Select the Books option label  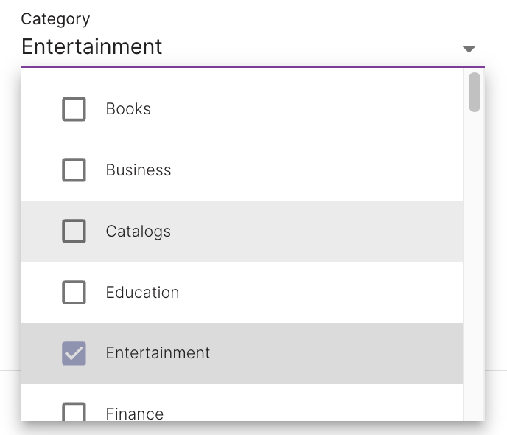point(128,109)
